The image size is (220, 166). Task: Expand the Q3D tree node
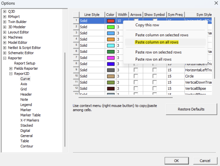[x=5, y=11]
